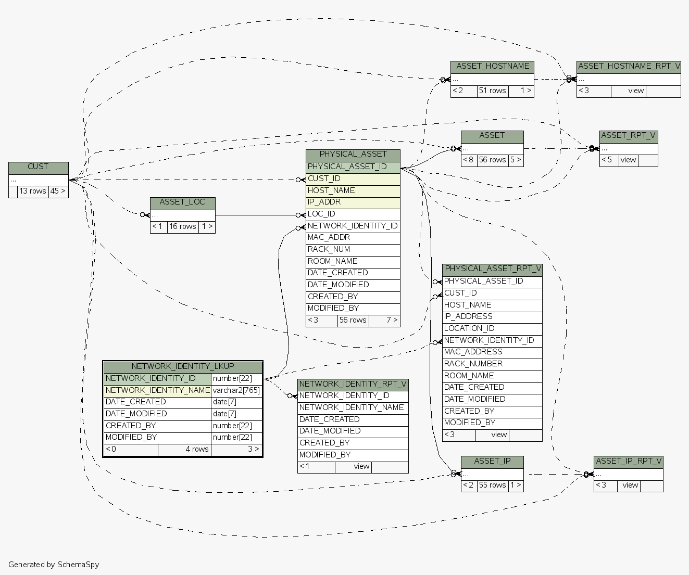The height and width of the screenshot is (575, 689).
Task: Open the NETWORK_IDENTITY_RPT_V view header
Action: coord(353,385)
